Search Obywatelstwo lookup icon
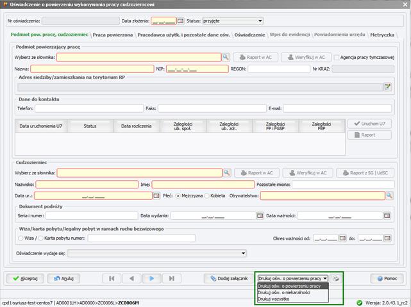The height and width of the screenshot is (307, 411). 389,195
